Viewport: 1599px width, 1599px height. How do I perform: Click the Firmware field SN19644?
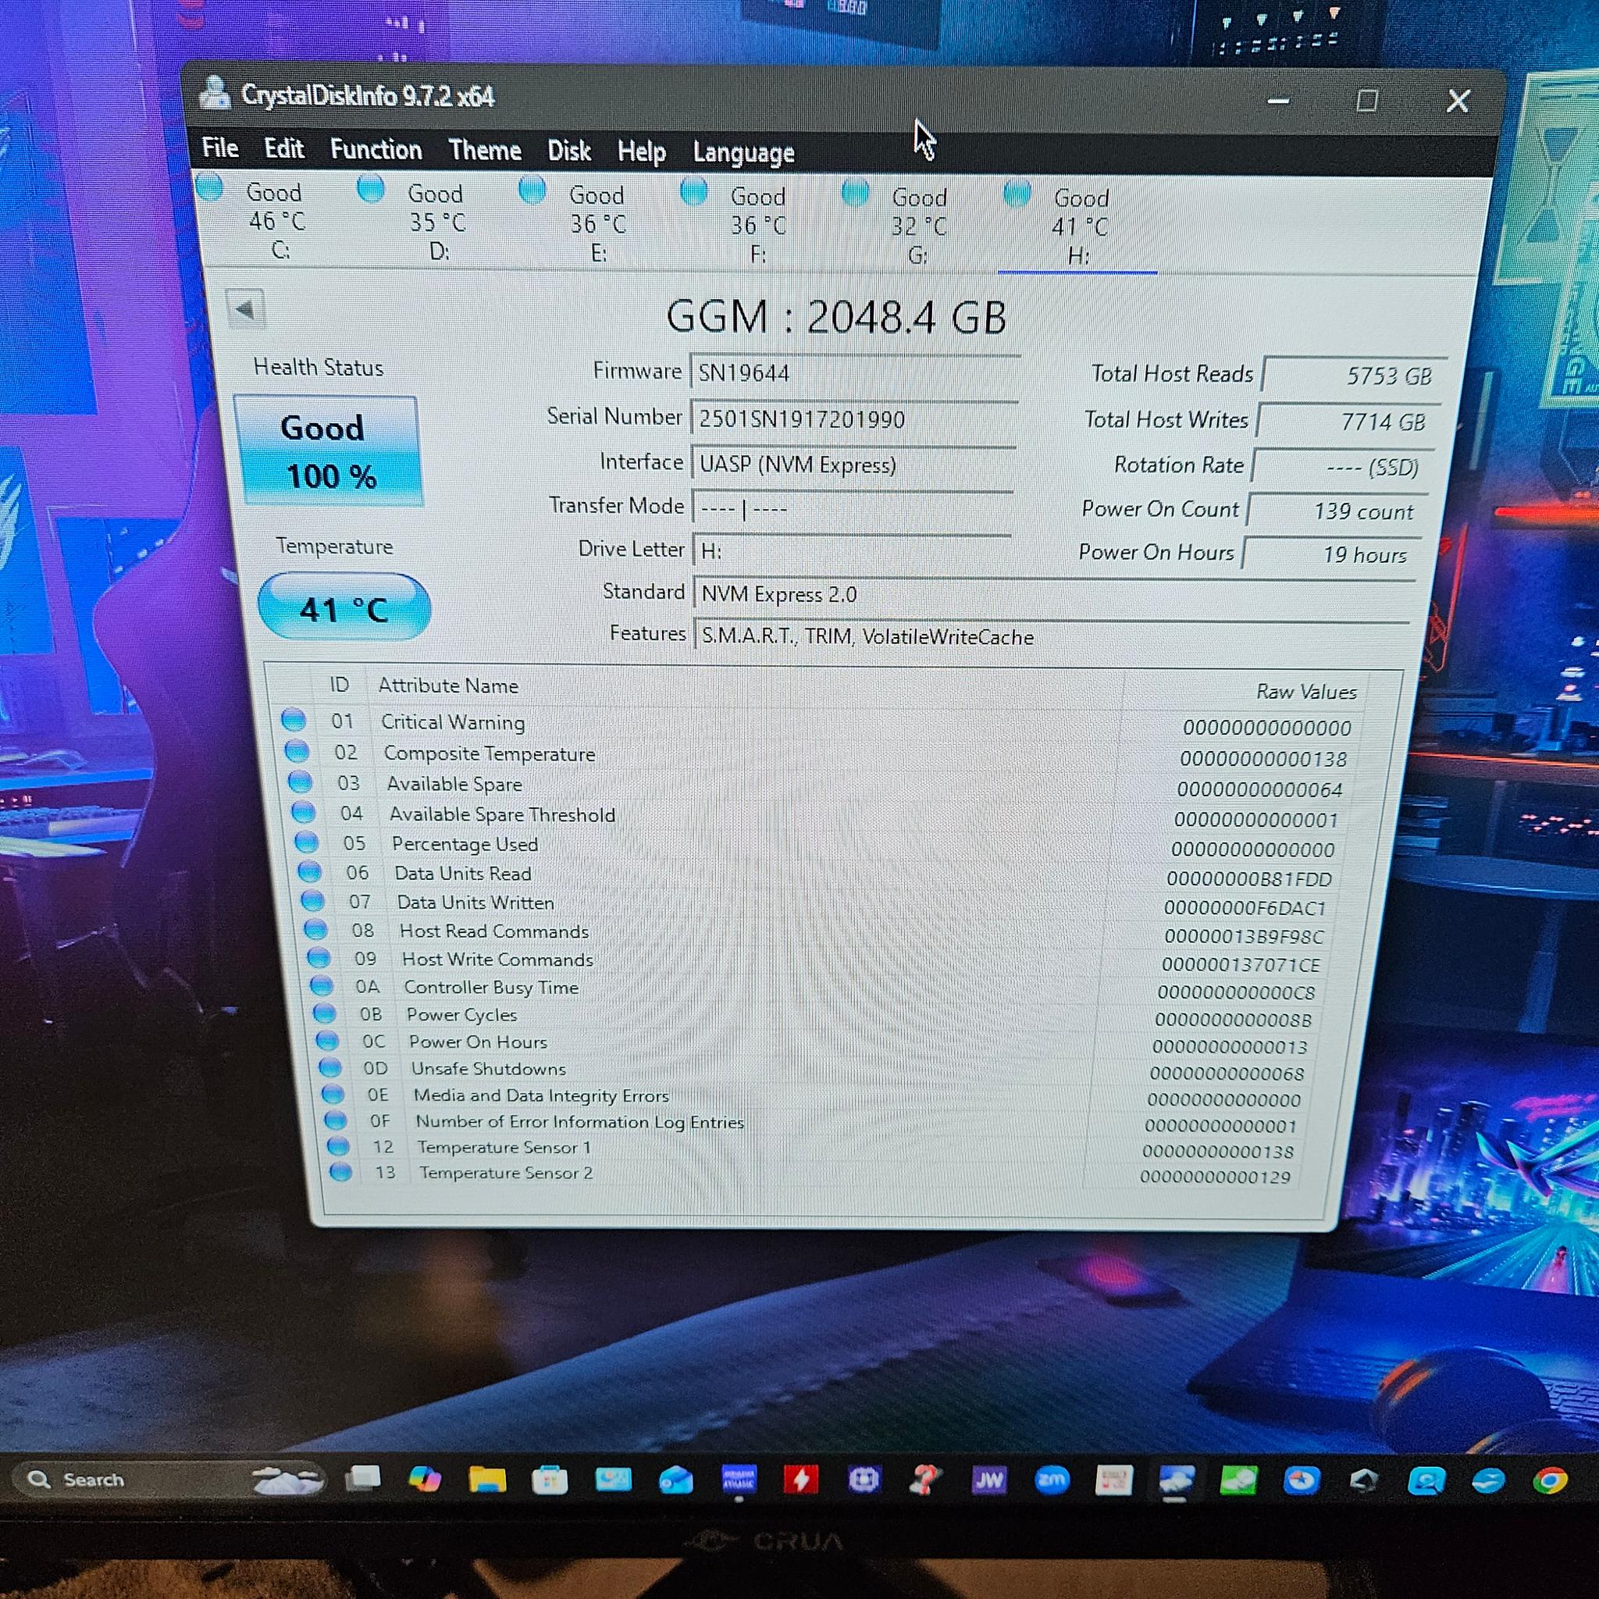click(x=853, y=373)
